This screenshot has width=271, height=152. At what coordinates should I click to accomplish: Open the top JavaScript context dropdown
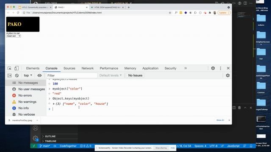28,76
